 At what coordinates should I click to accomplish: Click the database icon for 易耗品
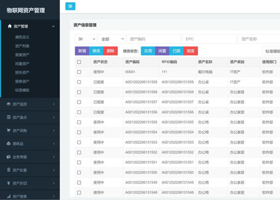click(x=8, y=144)
